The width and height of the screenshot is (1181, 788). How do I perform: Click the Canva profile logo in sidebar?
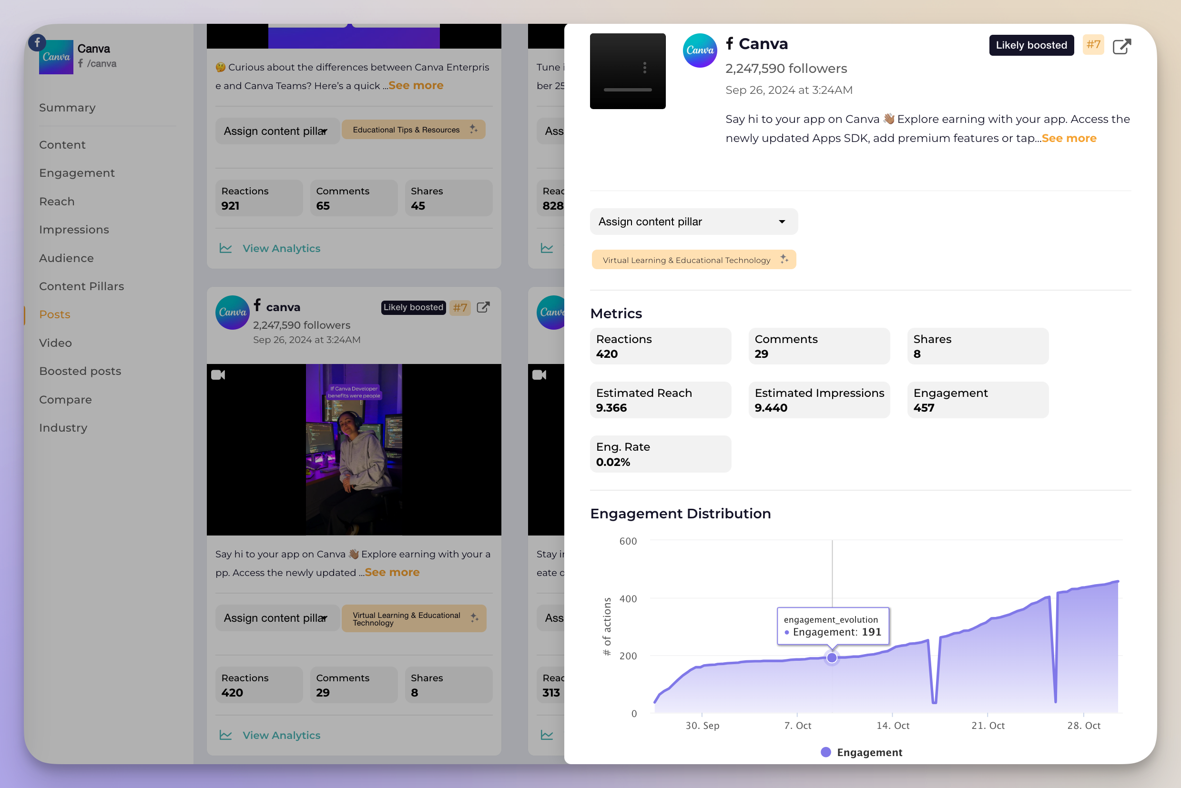tap(56, 57)
